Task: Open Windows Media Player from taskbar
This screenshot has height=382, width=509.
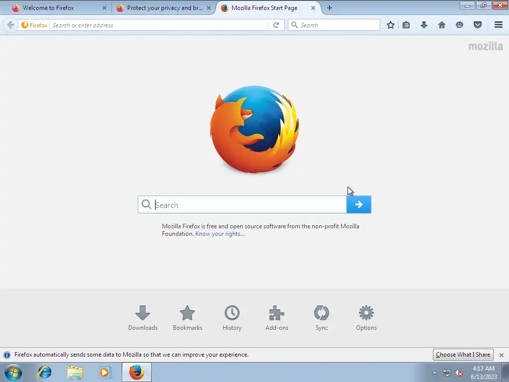Action: tap(105, 372)
